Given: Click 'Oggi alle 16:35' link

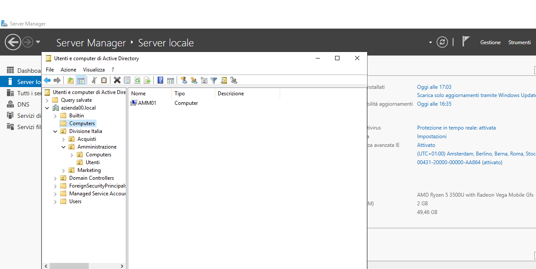Looking at the screenshot, I should pyautogui.click(x=434, y=104).
